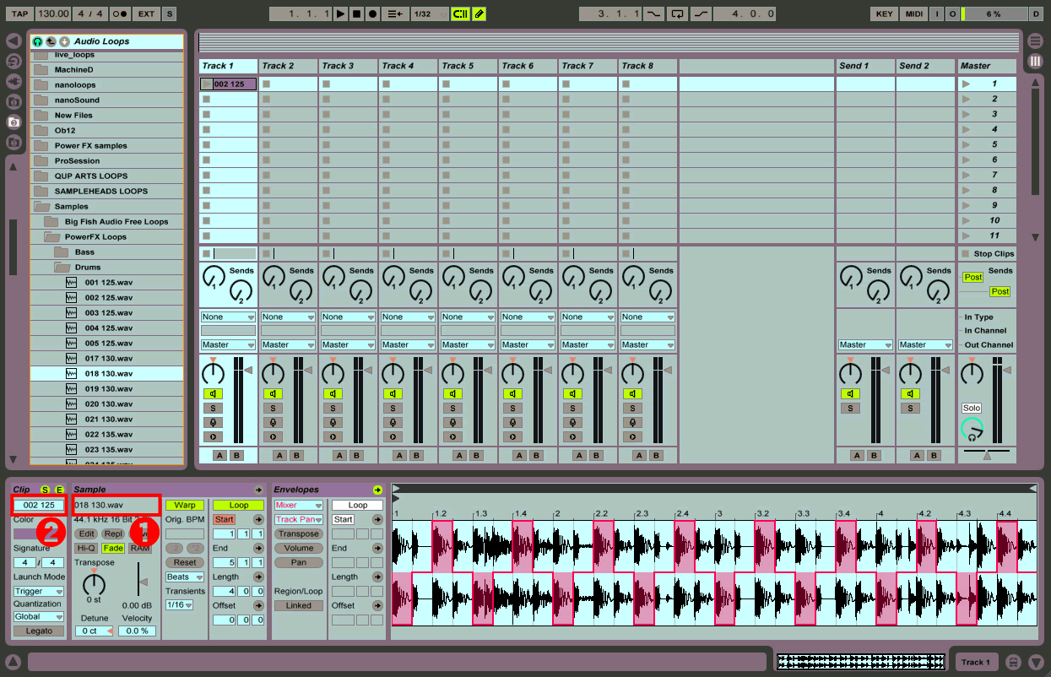Open the Bass folder in browser
1051x677 pixels.
point(84,252)
